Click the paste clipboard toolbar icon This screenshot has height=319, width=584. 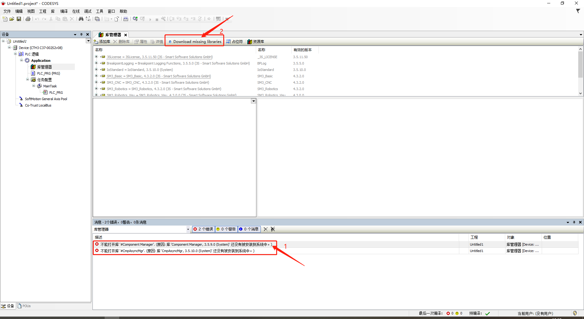coord(65,19)
